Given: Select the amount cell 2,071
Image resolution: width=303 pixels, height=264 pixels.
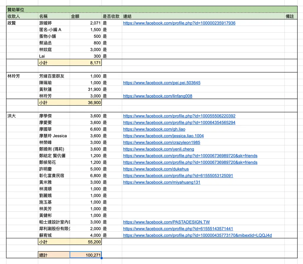Looking at the screenshot, I should [x=86, y=23].
